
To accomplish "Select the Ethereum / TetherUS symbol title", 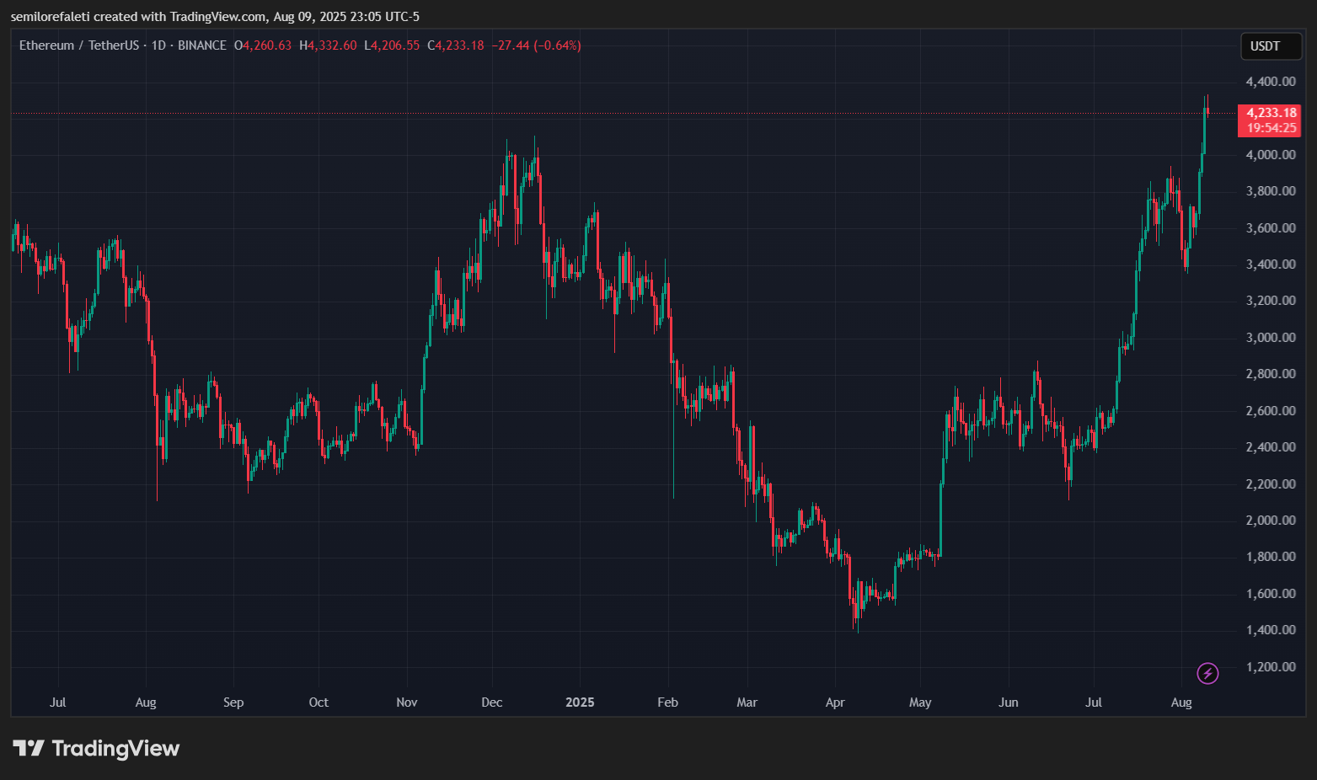I will (79, 45).
